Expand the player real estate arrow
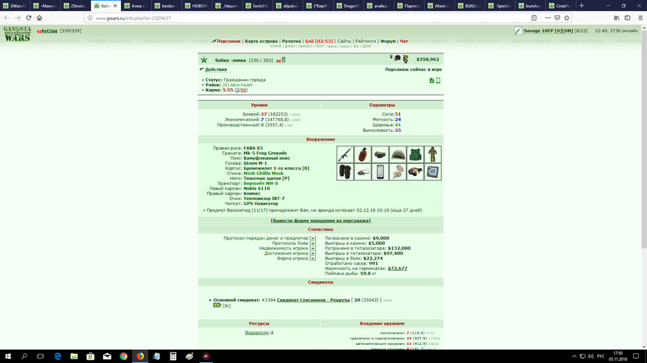Screen dimensions: 647x363 (x=312, y=248)
